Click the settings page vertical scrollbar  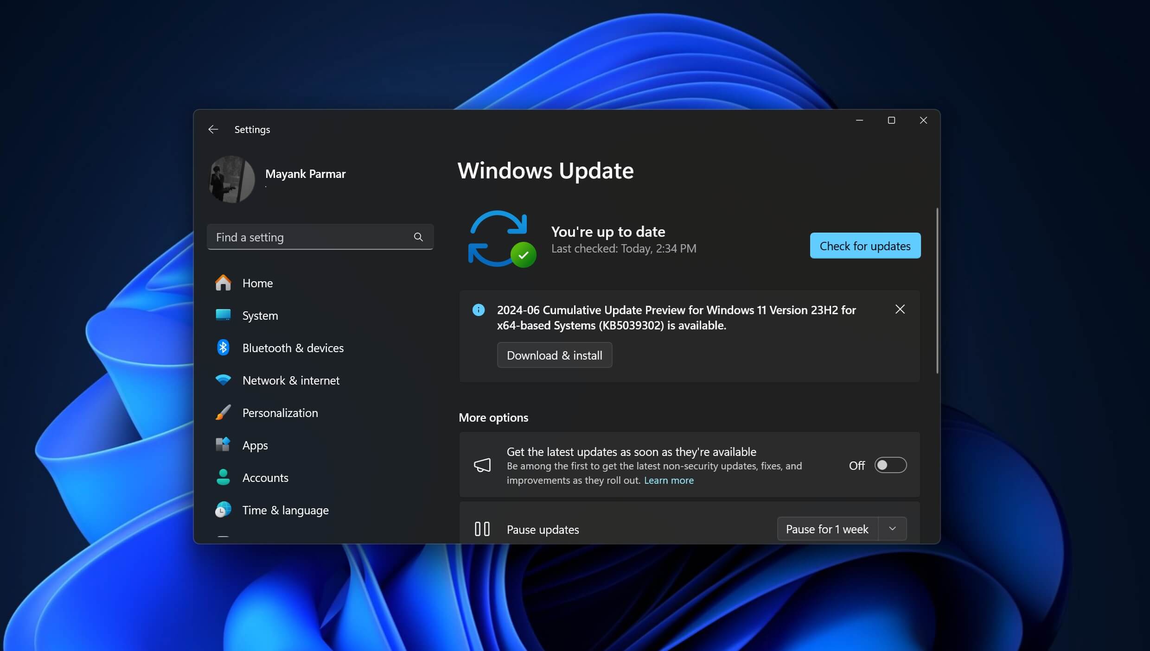pos(937,291)
